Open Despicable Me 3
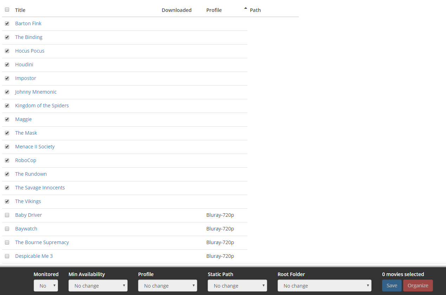Screen dimensions: 446x295 pyautogui.click(x=34, y=256)
